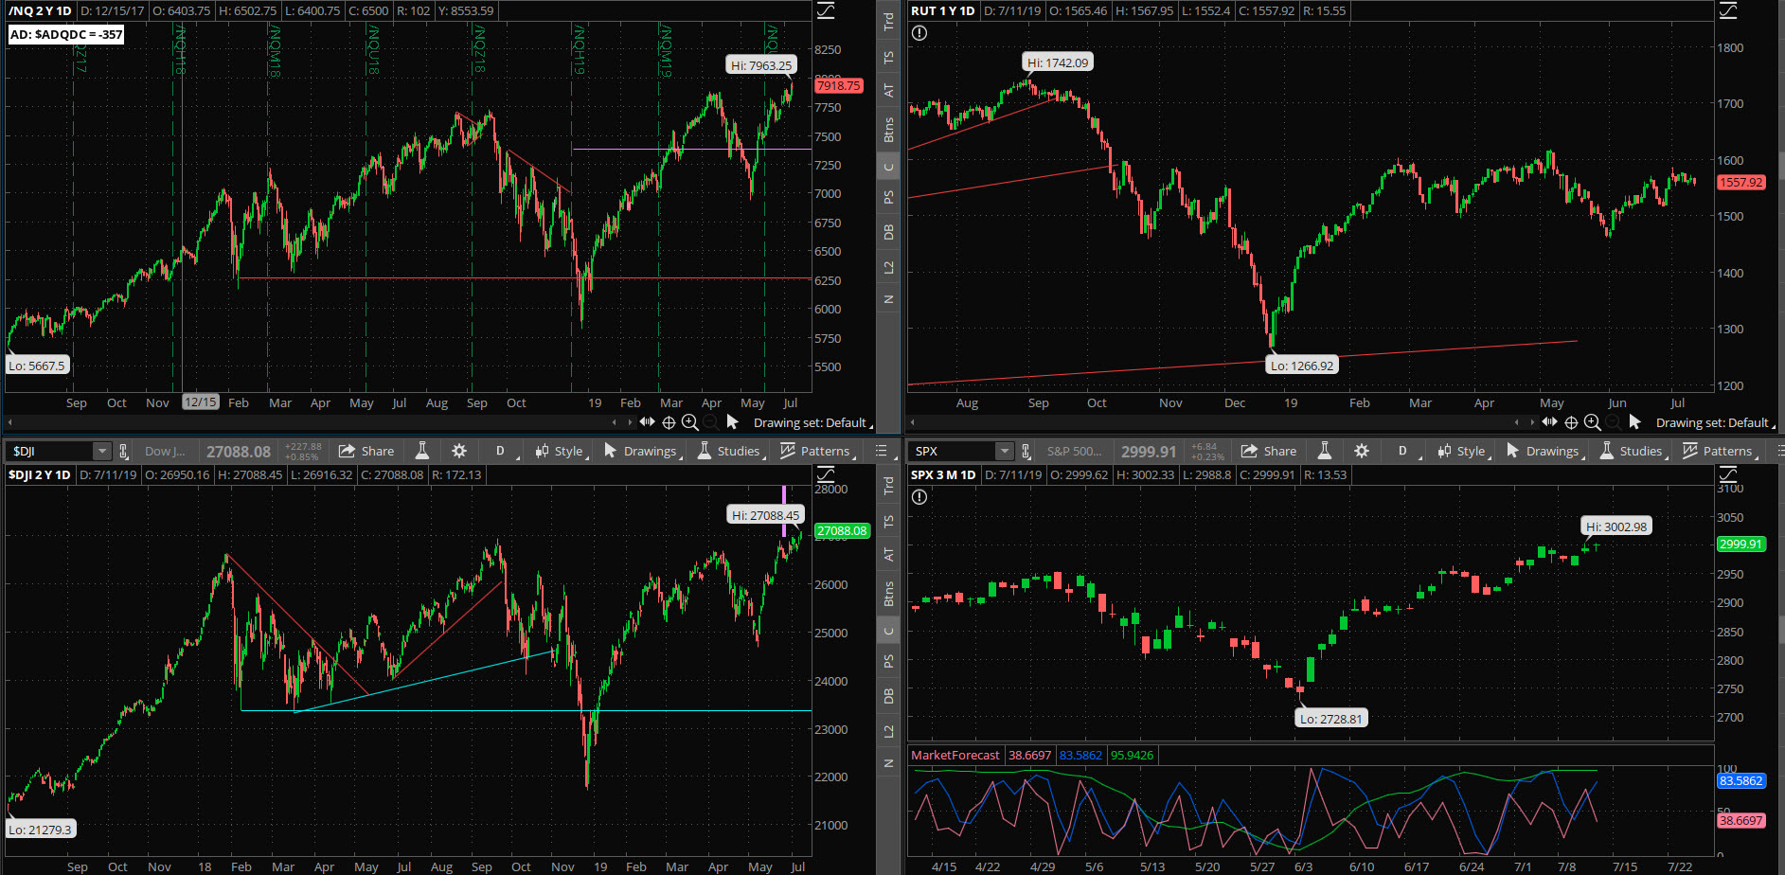Image resolution: width=1785 pixels, height=875 pixels.
Task: Open chart settings gear in $DJI toolbar
Action: [459, 451]
